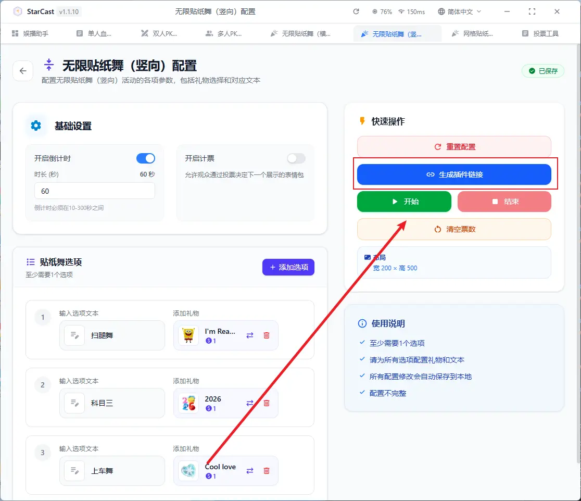Image resolution: width=581 pixels, height=501 pixels.
Task: Switch to the 娱播助手 tab
Action: [30, 33]
